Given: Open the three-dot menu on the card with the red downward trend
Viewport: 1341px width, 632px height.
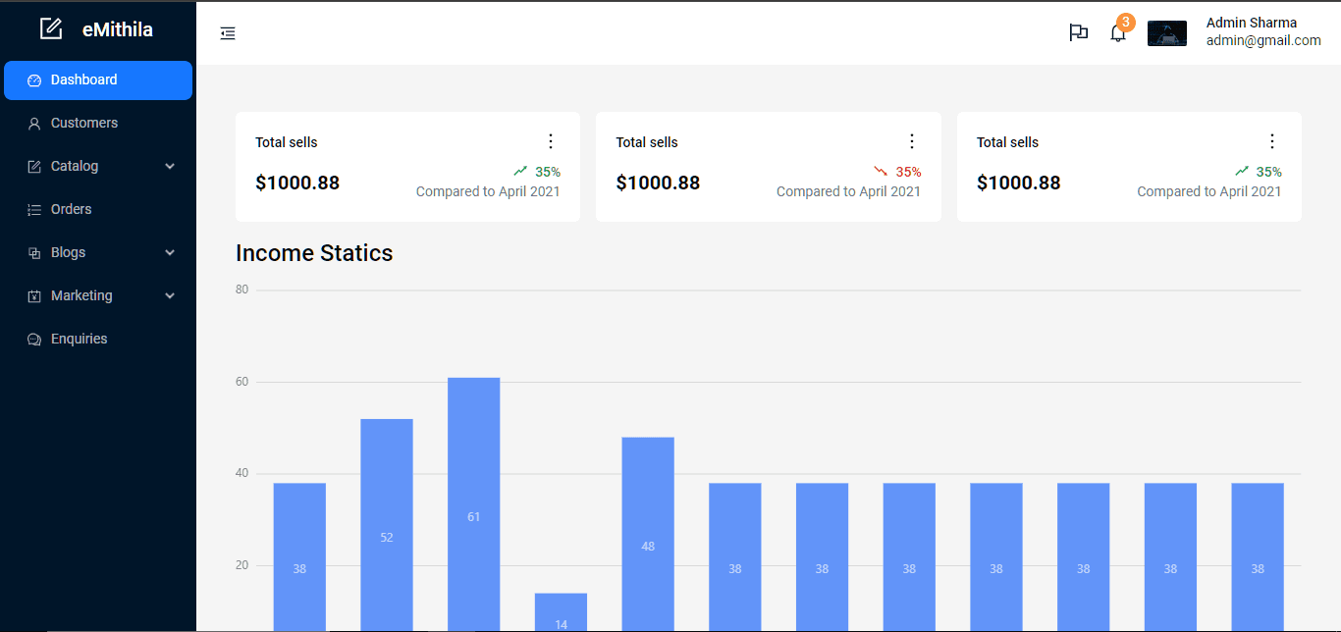Looking at the screenshot, I should tap(911, 141).
